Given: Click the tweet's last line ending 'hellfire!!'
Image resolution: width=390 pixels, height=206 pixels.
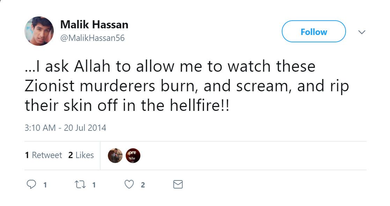Looking at the screenshot, I should [127, 106].
